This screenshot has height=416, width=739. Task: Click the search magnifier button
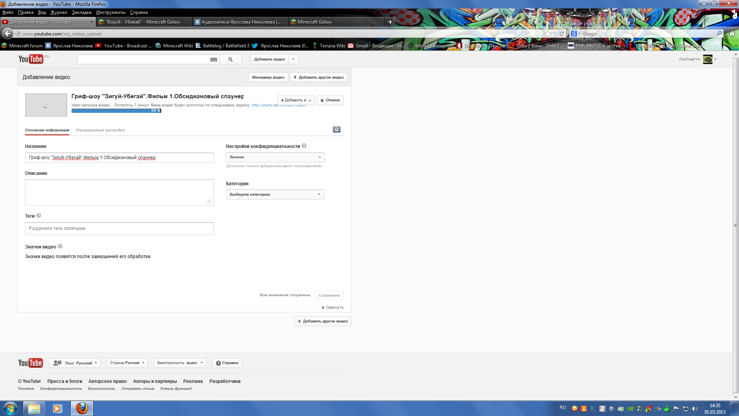(230, 59)
